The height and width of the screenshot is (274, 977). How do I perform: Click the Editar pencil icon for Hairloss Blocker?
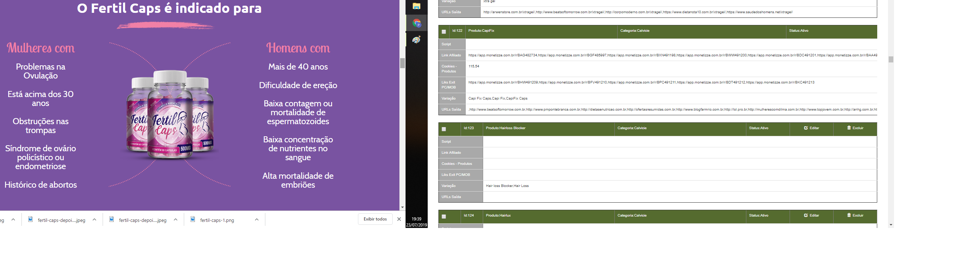[806, 128]
